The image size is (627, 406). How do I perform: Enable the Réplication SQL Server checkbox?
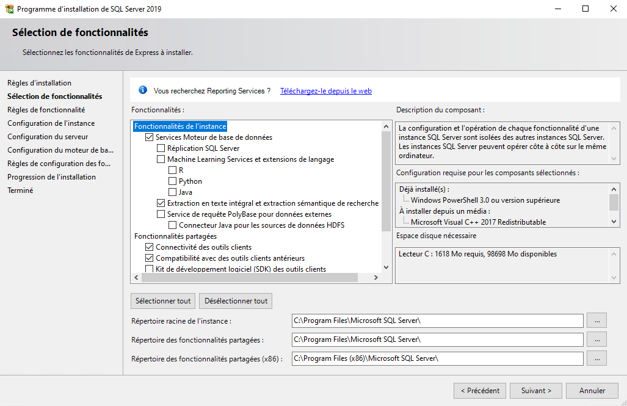tap(161, 148)
